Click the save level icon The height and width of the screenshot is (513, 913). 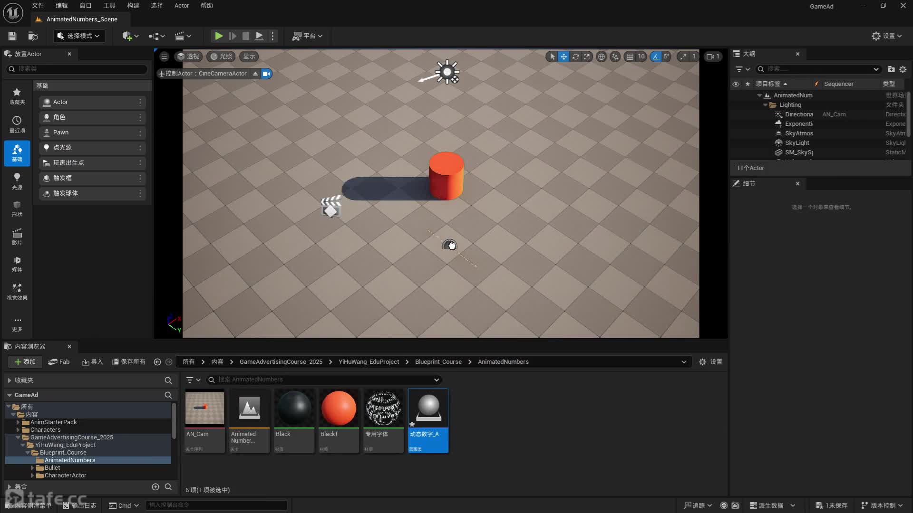(12, 36)
